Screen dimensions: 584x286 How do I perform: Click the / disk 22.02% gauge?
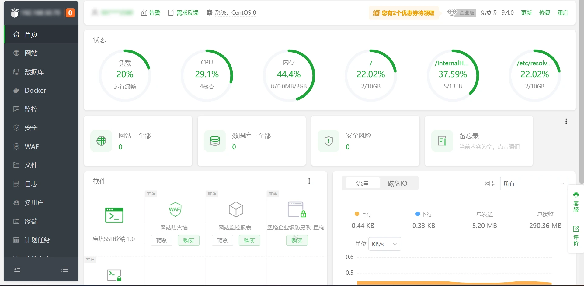click(x=371, y=75)
